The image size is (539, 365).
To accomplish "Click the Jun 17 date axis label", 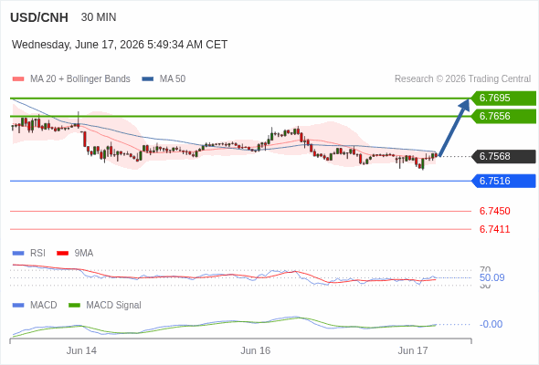I will pyautogui.click(x=413, y=351).
